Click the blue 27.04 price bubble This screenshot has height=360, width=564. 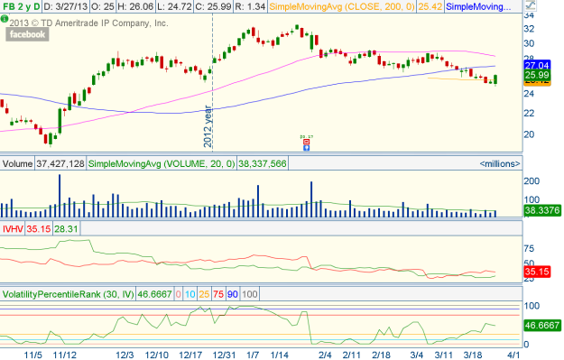pyautogui.click(x=538, y=65)
